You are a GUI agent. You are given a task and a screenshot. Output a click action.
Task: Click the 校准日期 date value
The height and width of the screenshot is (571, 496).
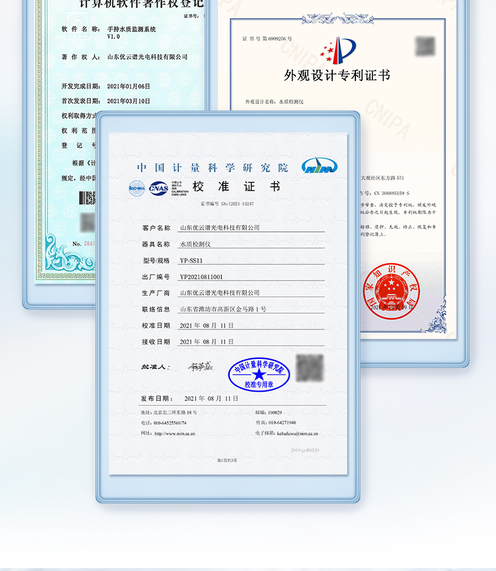[x=207, y=326]
